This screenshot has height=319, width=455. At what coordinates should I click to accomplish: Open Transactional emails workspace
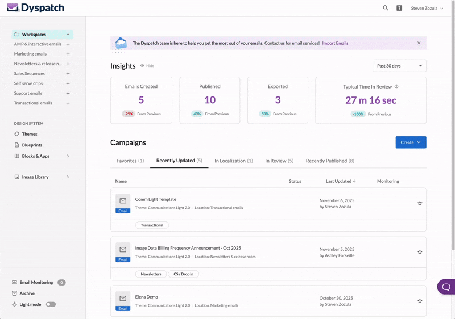click(x=33, y=103)
